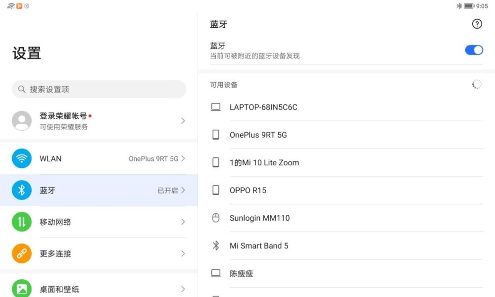Tap the phone icon beside OnePlus 9RT 5G device

(216, 135)
